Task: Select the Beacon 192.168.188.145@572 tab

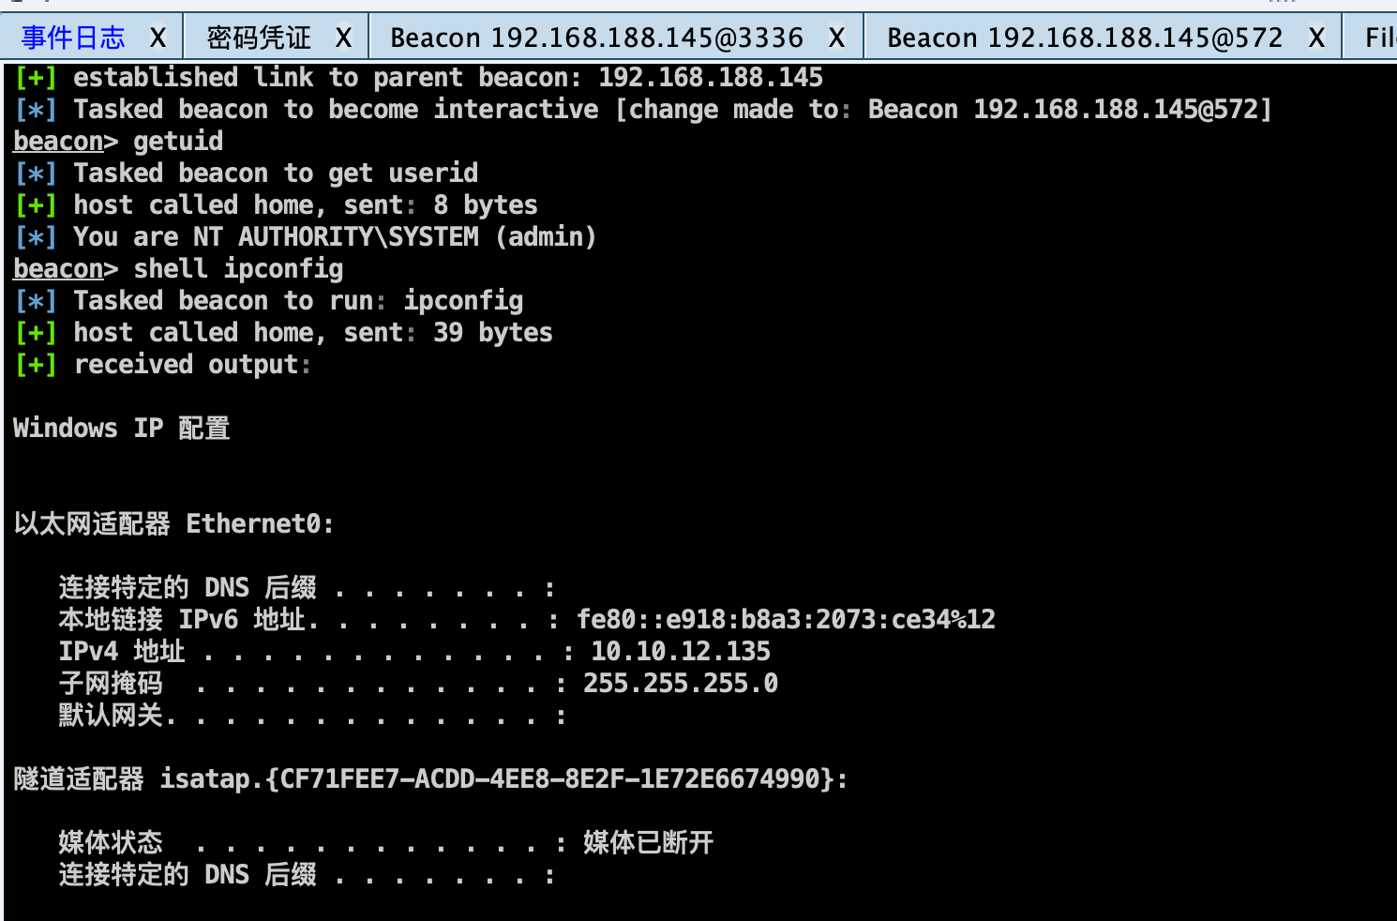Action: point(1085,38)
